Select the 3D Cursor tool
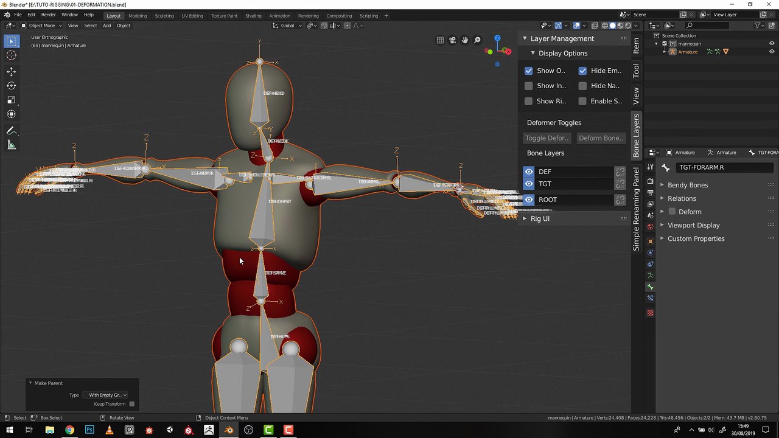The image size is (779, 438). click(x=11, y=55)
